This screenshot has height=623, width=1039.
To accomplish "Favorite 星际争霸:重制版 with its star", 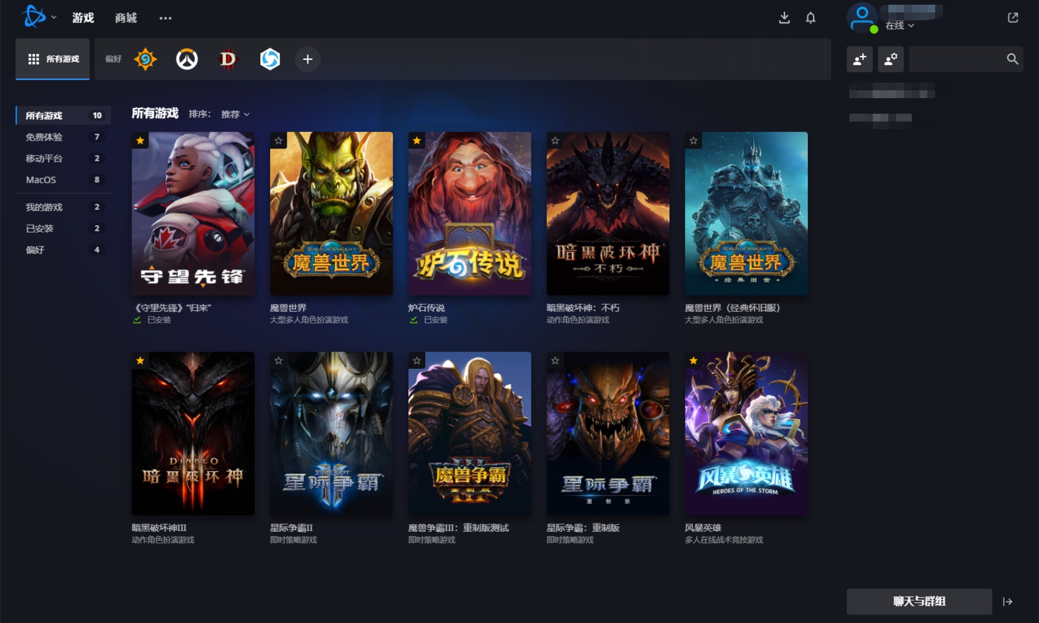I will 555,360.
